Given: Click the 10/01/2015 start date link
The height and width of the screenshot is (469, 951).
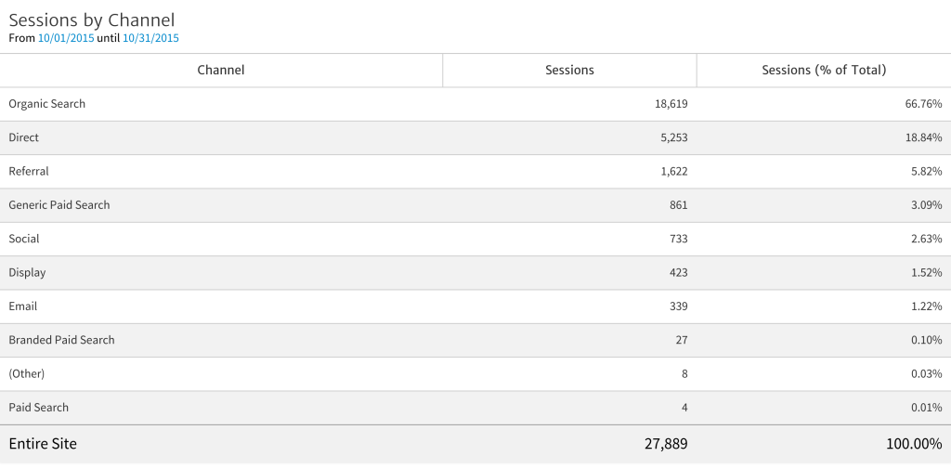Looking at the screenshot, I should 66,38.
